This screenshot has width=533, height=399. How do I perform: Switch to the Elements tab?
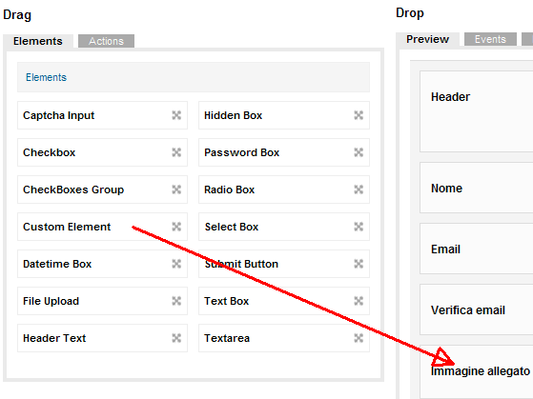coord(38,41)
